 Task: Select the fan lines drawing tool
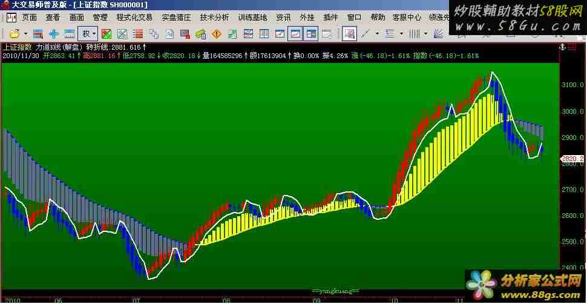tap(438, 34)
